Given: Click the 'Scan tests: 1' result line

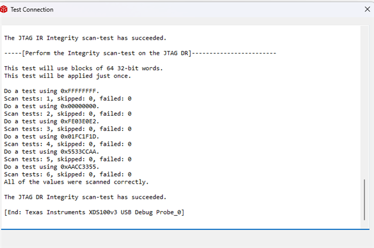Looking at the screenshot, I should point(67,99).
